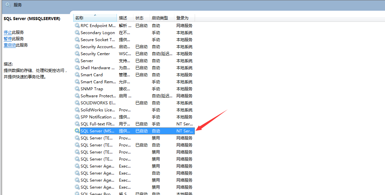Click the gear icon beside Shell Hardware
Viewport: 385px width, 195px height.
coord(77,68)
